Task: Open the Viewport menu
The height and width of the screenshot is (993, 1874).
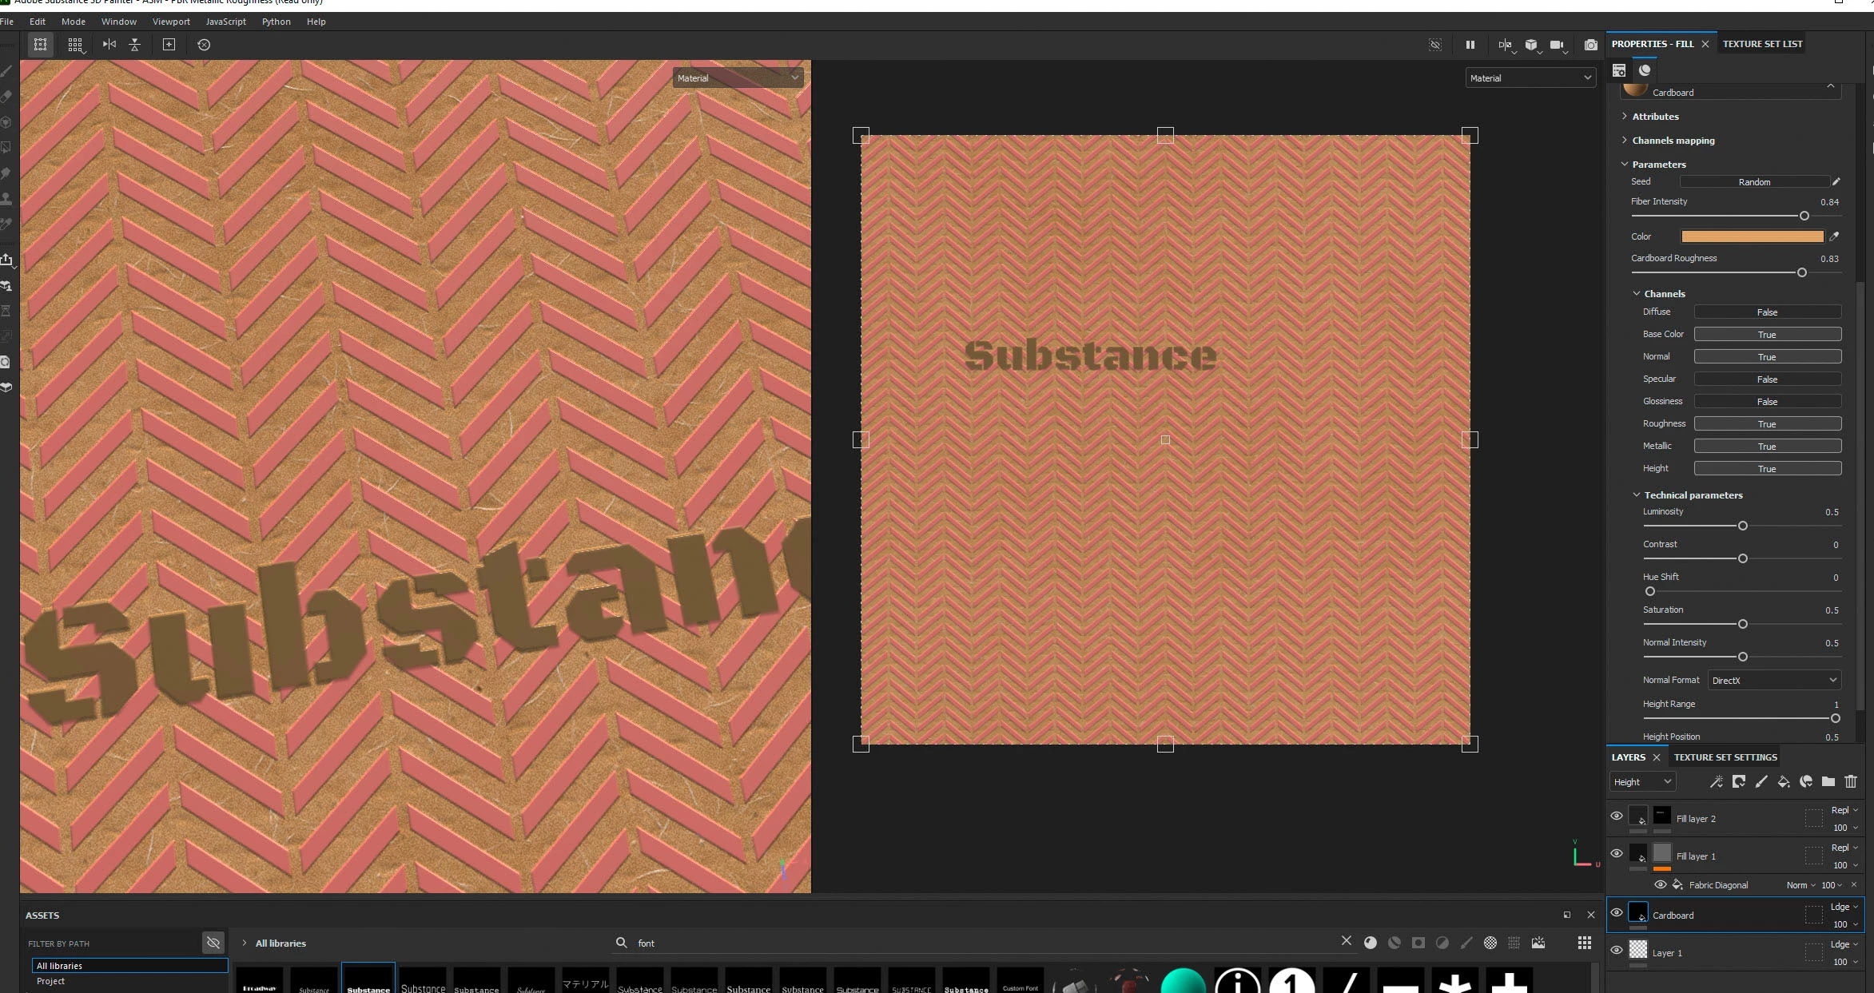Action: (x=171, y=22)
